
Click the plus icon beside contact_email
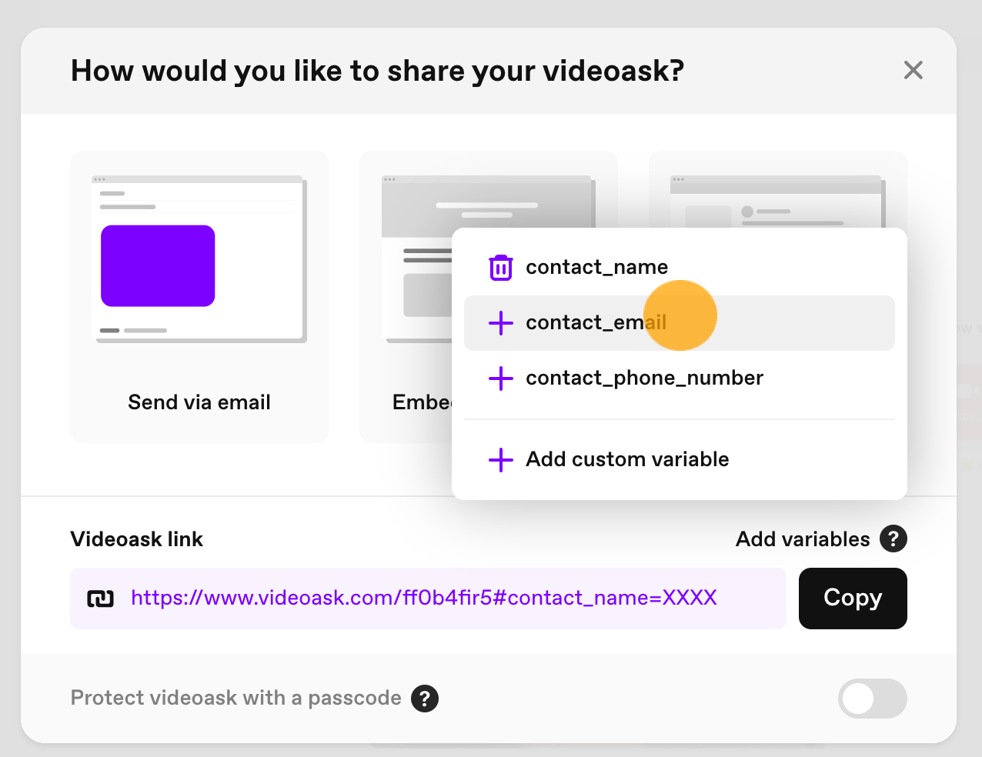click(501, 323)
